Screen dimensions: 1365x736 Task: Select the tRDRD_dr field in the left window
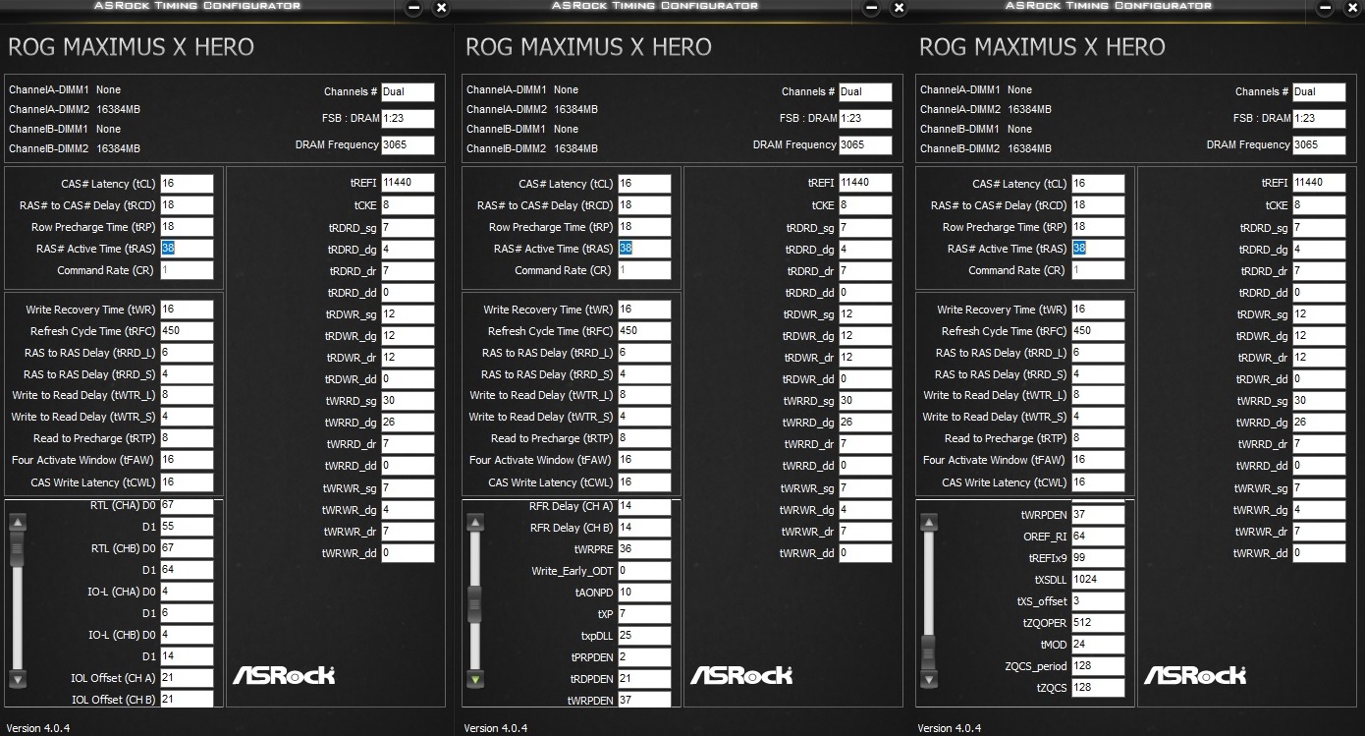point(408,271)
